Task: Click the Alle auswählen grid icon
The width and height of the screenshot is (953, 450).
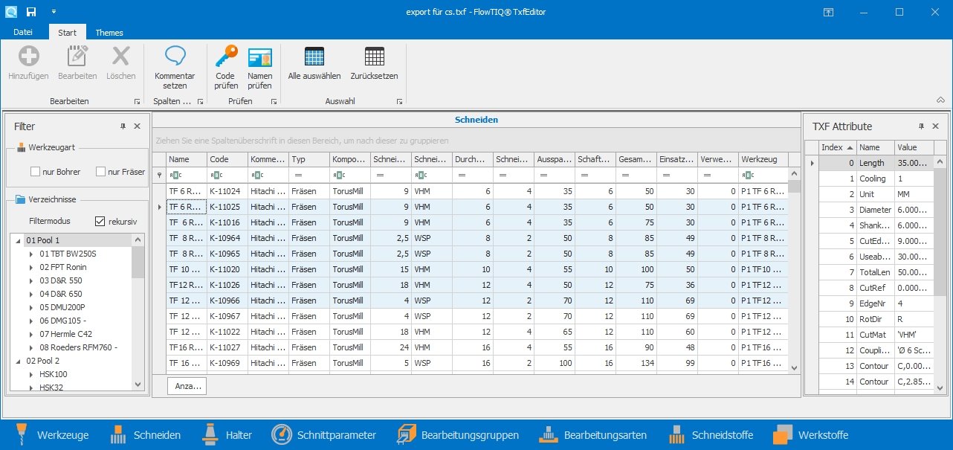Action: (314, 57)
